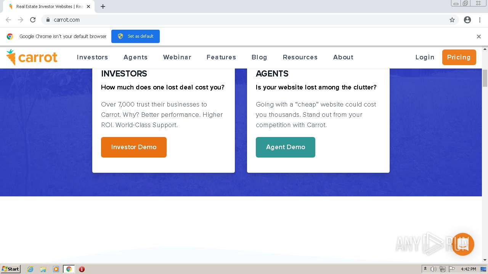
Task: Click the network tray icon
Action: 443,269
